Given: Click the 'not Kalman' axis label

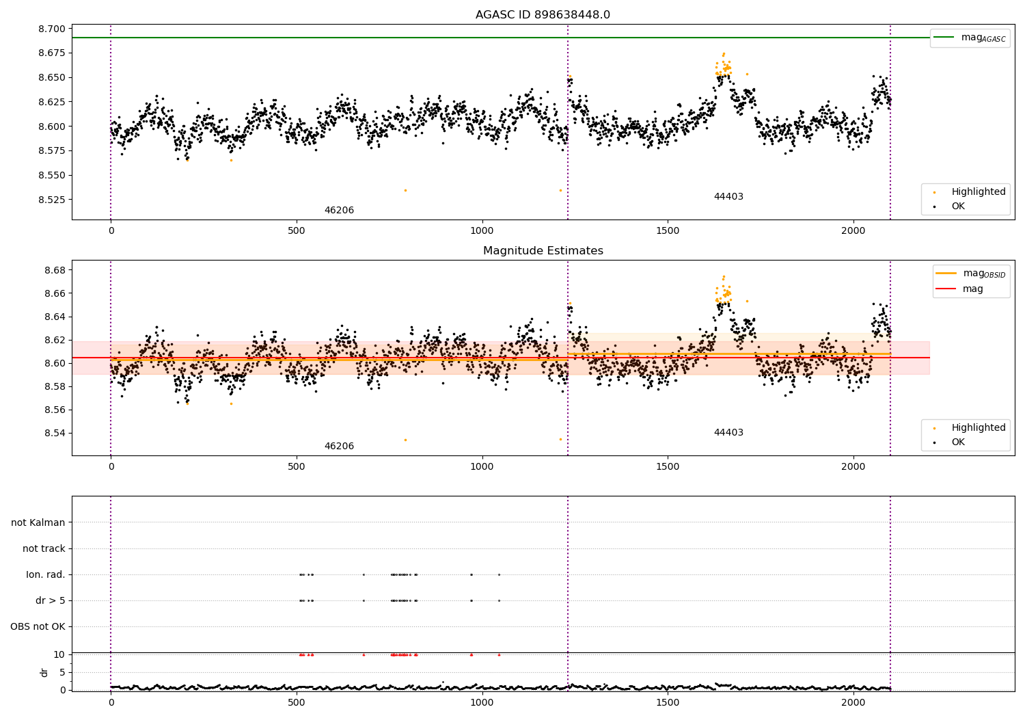Looking at the screenshot, I should pyautogui.click(x=38, y=522).
